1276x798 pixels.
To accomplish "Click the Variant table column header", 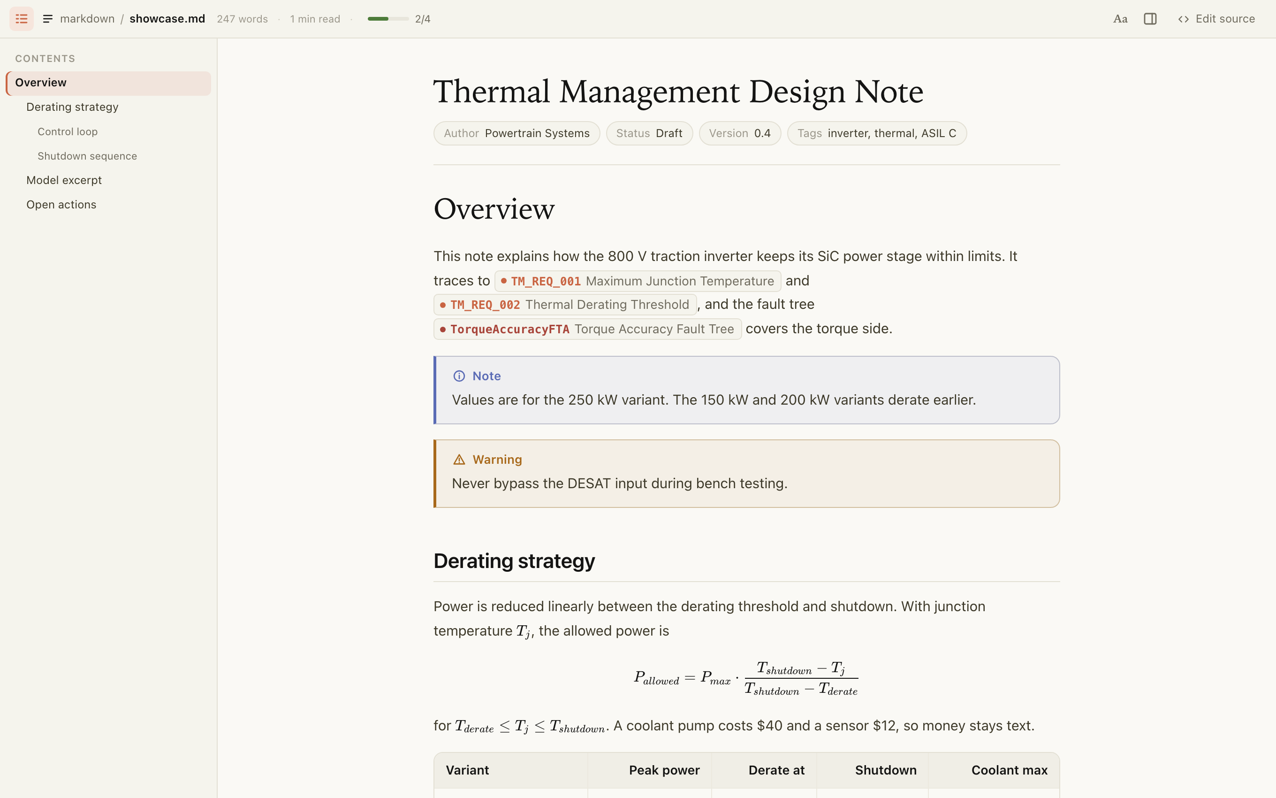I will [x=511, y=771].
